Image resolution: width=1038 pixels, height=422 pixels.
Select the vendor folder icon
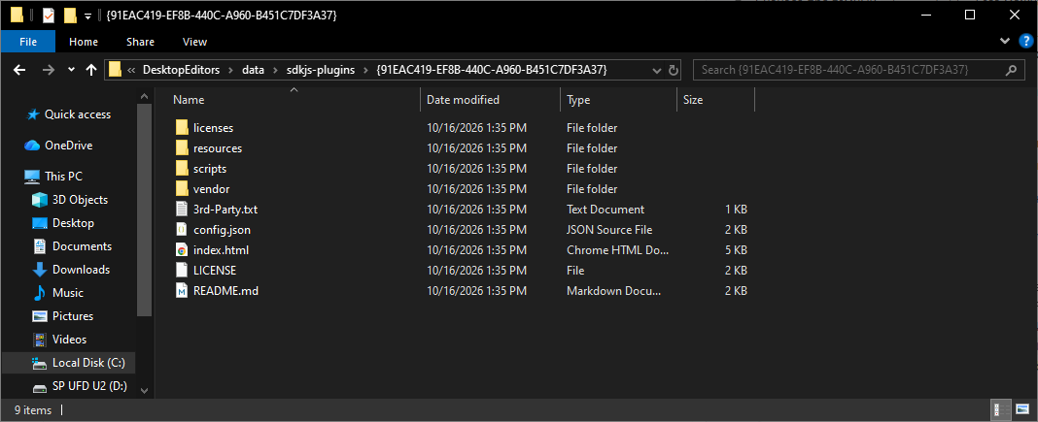pyautogui.click(x=182, y=189)
